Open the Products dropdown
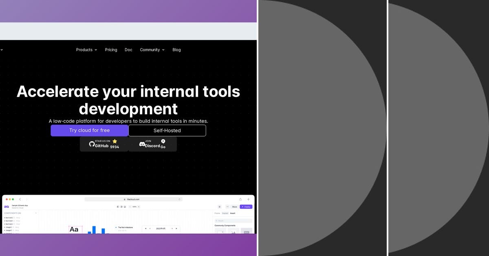Screen dimensions: 489x256 [86, 50]
